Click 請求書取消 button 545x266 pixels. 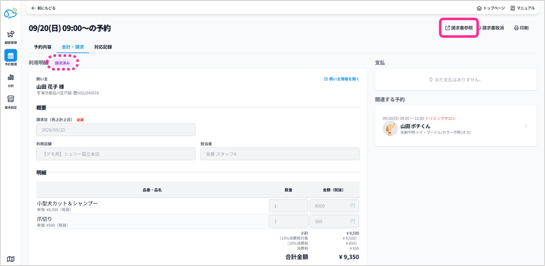point(490,28)
